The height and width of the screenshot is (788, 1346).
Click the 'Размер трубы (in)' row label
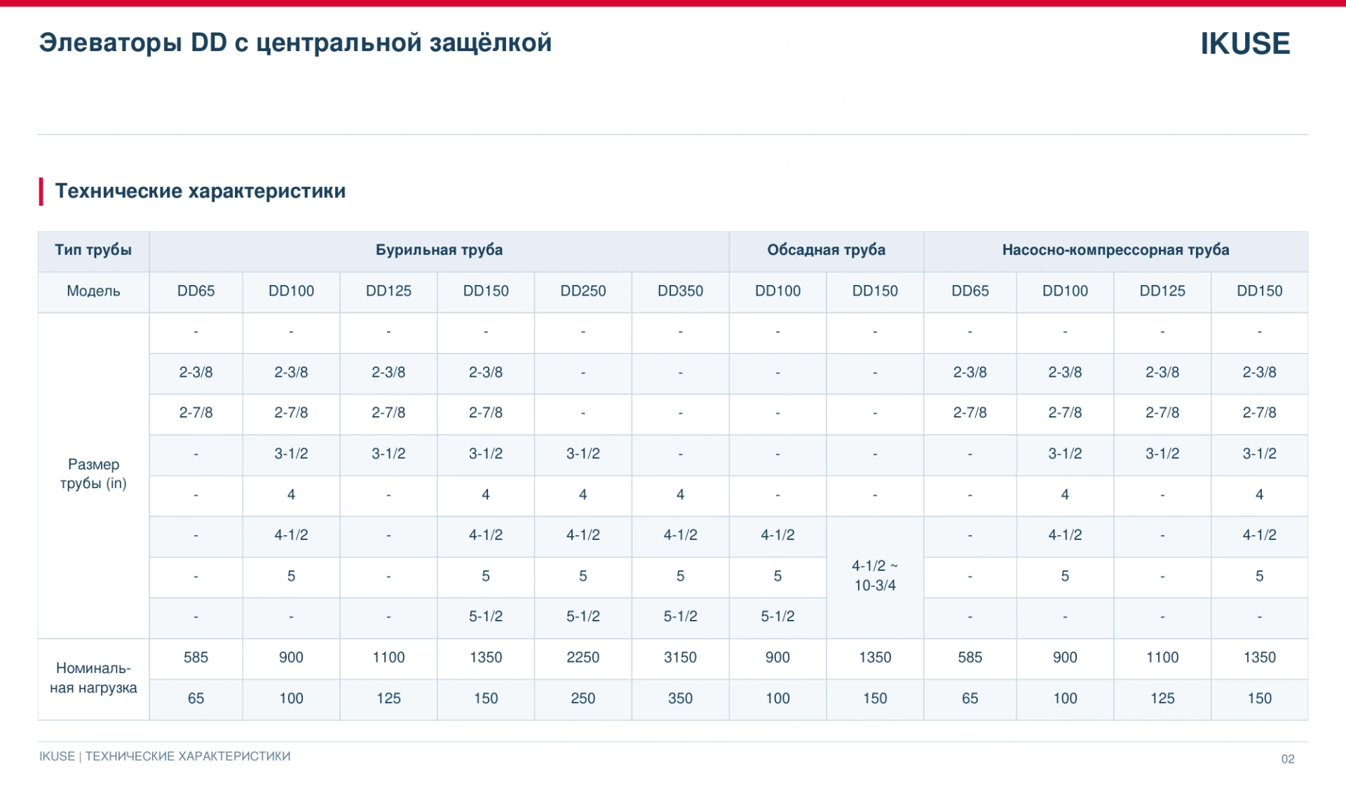pos(93,474)
